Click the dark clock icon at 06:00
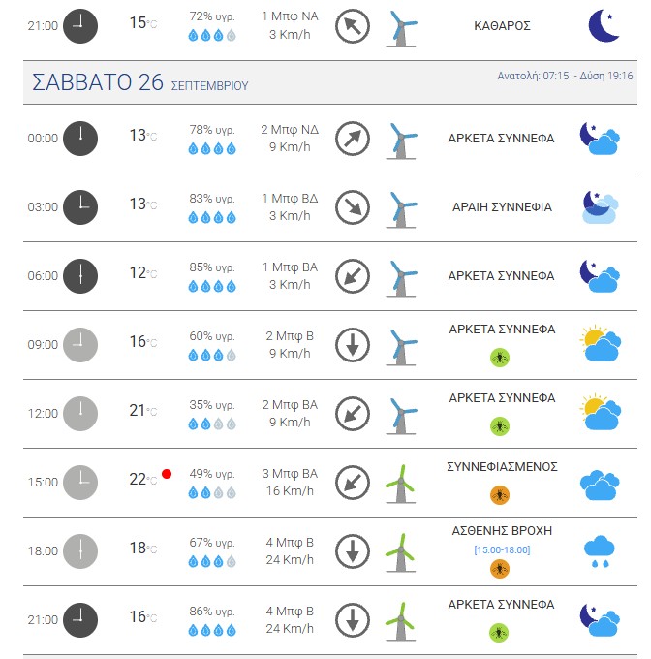This screenshot has width=651, height=659. coord(80,275)
